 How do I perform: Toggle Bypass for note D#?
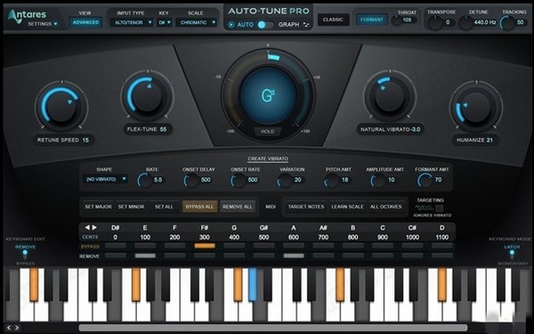116,246
